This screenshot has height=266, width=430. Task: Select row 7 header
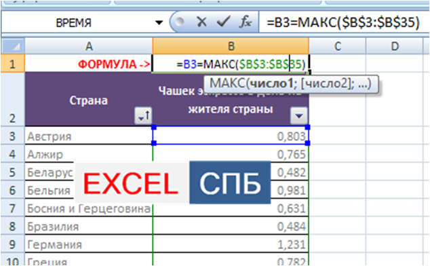pos(12,208)
